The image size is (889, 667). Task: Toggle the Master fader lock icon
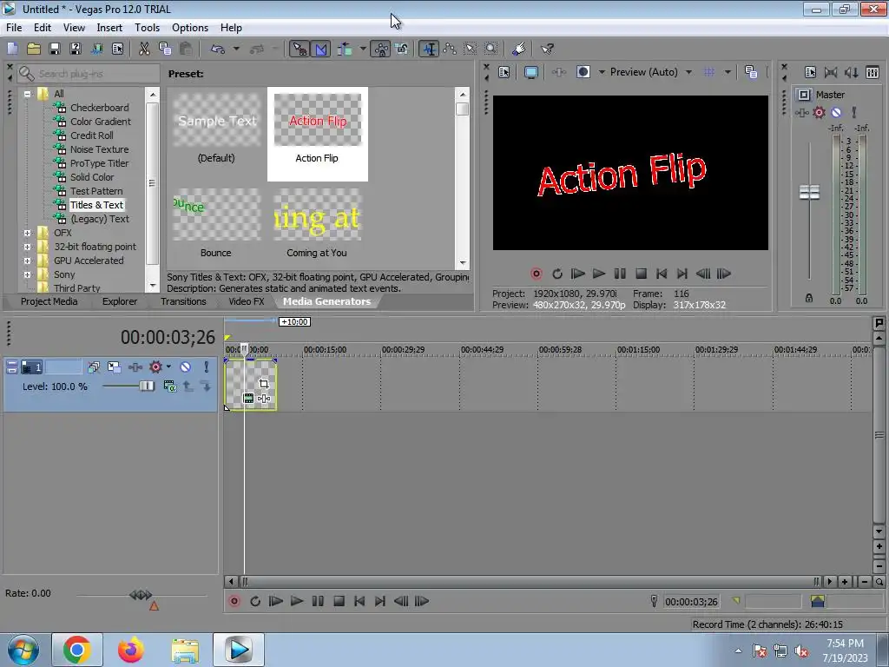pyautogui.click(x=809, y=299)
